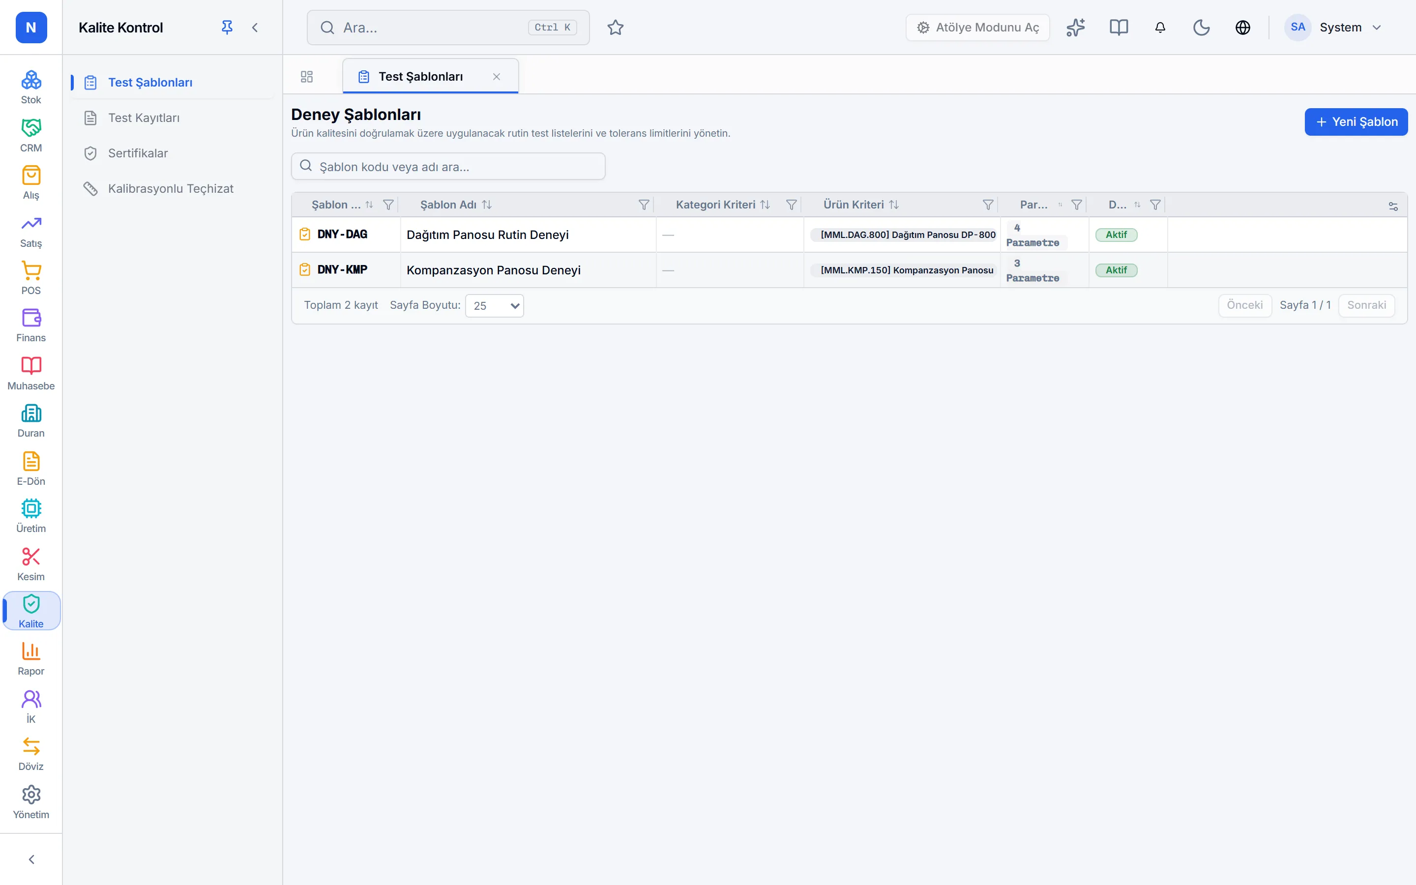Toggle dark mode moon icon

1201,28
